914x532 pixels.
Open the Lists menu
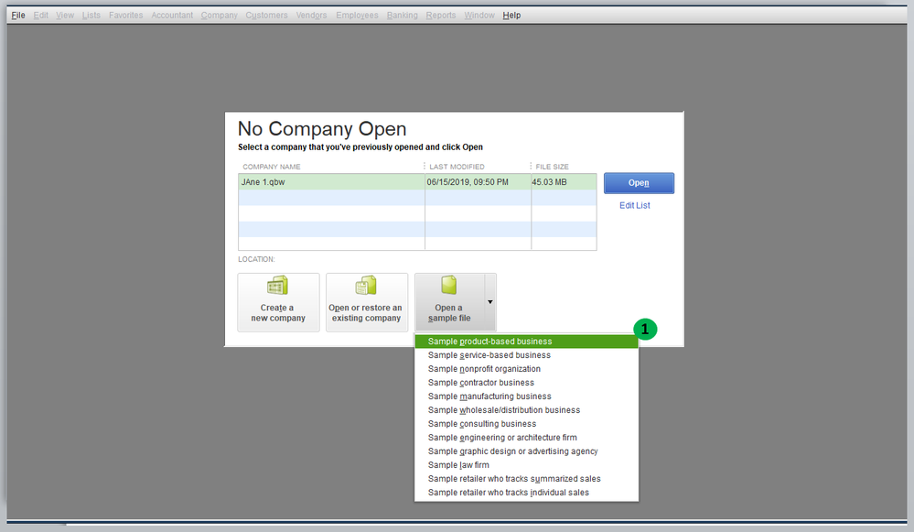(x=91, y=16)
